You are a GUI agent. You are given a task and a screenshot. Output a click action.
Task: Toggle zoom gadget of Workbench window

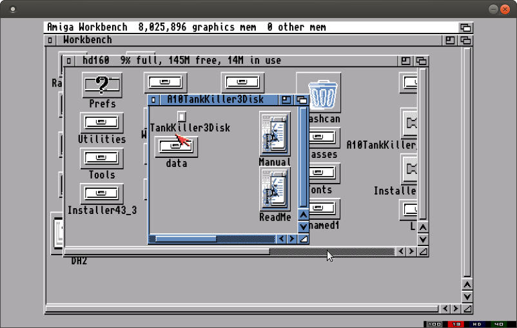[x=451, y=40]
